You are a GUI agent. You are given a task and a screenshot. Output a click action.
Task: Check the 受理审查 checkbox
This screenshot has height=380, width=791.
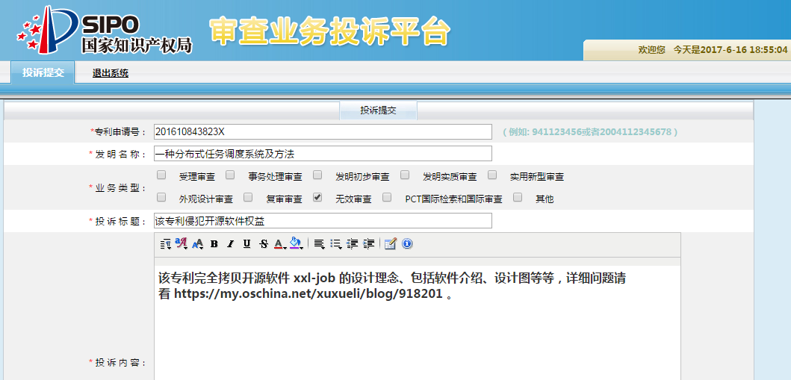(x=161, y=175)
